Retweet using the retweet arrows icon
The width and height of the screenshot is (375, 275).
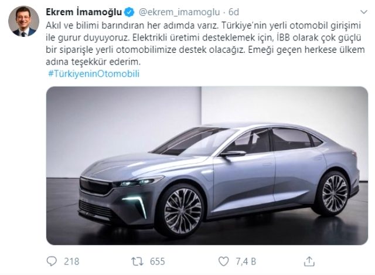(137, 262)
